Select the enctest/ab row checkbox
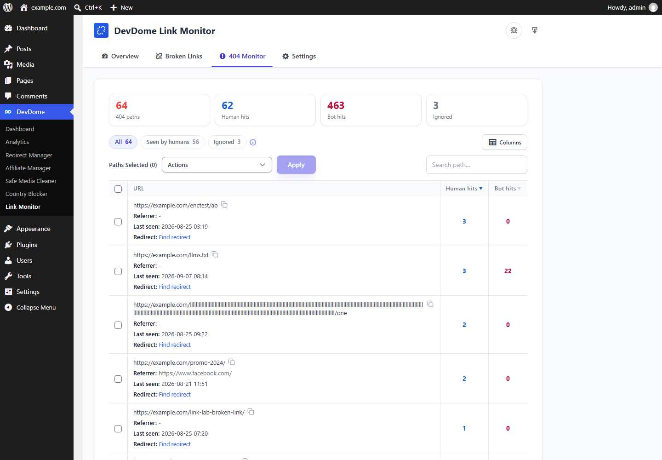Image resolution: width=662 pixels, height=460 pixels. click(x=118, y=222)
